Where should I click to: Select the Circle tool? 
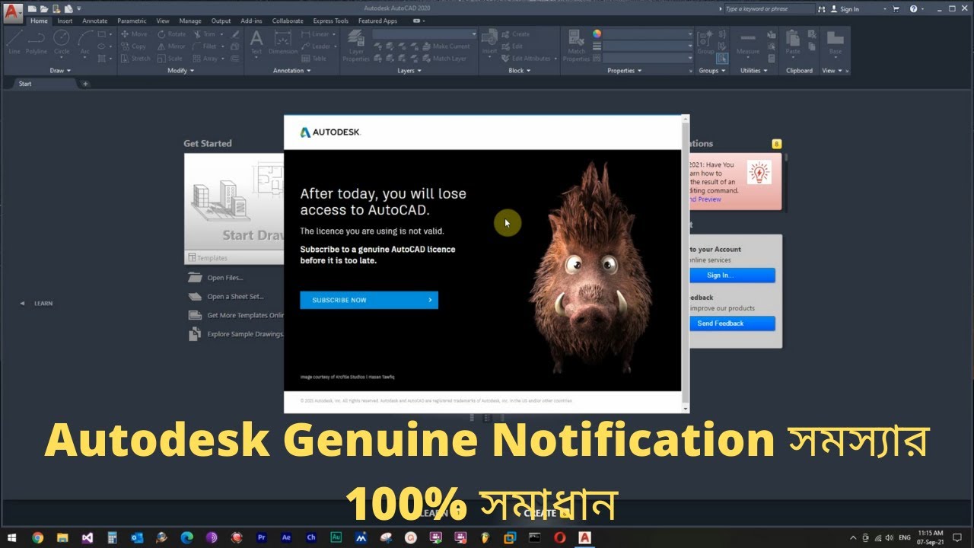tap(62, 43)
